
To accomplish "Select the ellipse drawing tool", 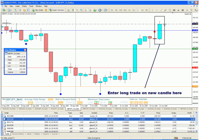I will [x=174, y=10].
